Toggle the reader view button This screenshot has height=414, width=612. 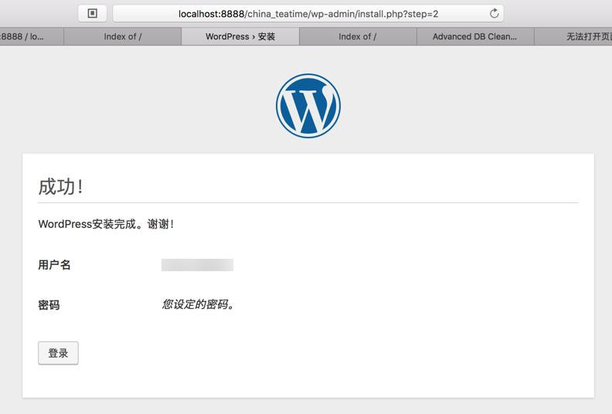point(92,14)
